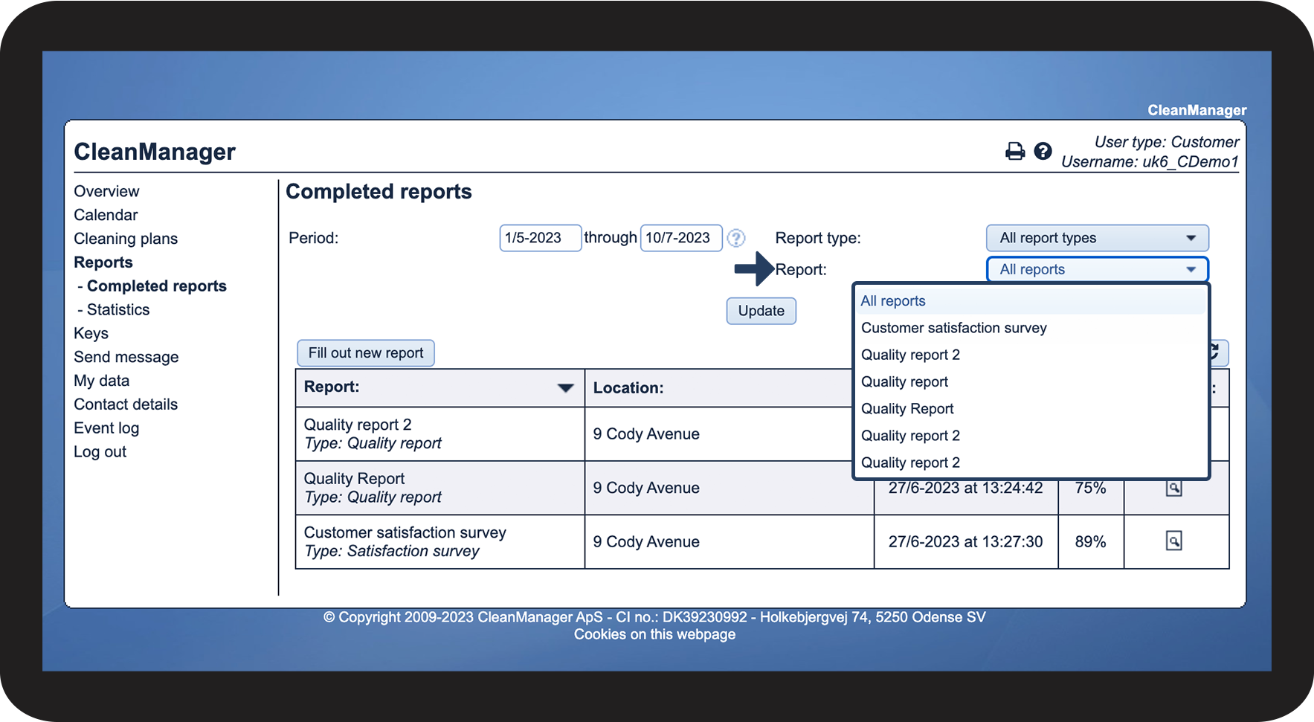The height and width of the screenshot is (722, 1314).
Task: Collapse the All reports dropdown
Action: (1097, 269)
